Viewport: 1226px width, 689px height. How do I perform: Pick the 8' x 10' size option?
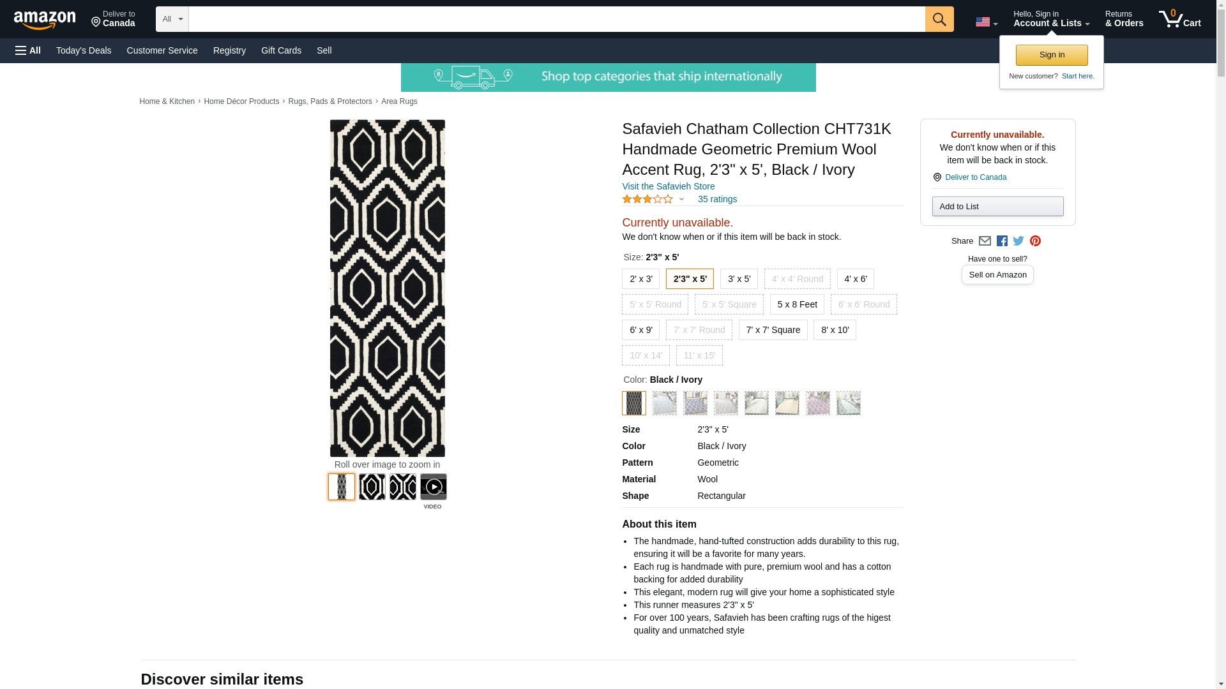tap(835, 330)
